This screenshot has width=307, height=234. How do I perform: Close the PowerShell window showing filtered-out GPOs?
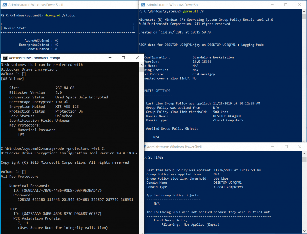click(x=300, y=147)
